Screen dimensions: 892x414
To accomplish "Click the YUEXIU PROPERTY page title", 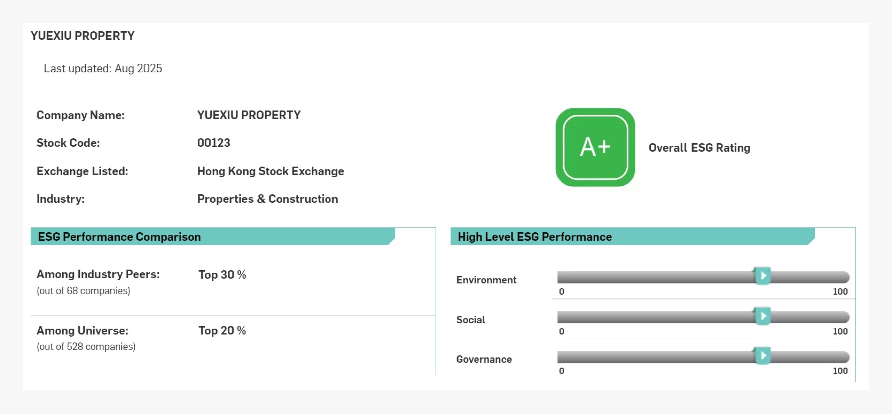I will pyautogui.click(x=82, y=36).
